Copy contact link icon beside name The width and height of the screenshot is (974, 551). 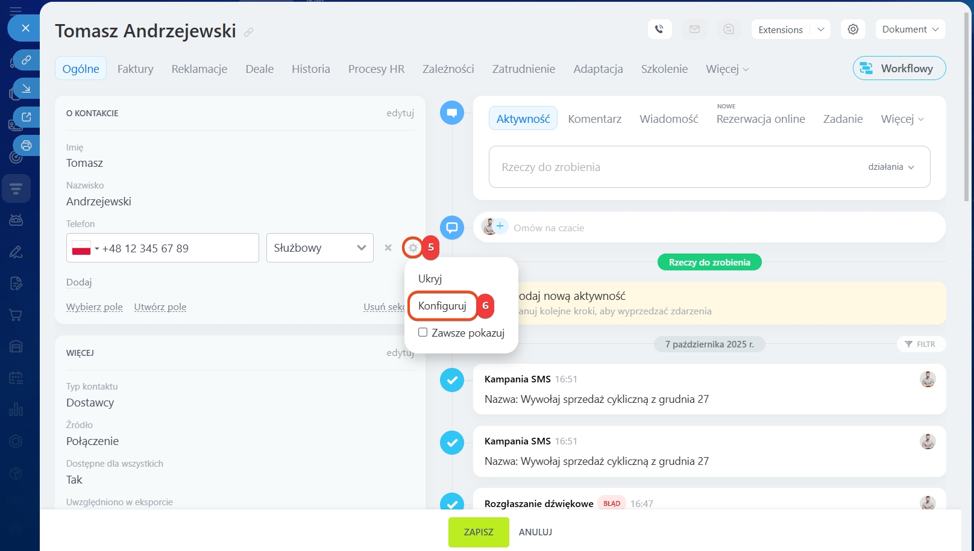click(x=248, y=33)
